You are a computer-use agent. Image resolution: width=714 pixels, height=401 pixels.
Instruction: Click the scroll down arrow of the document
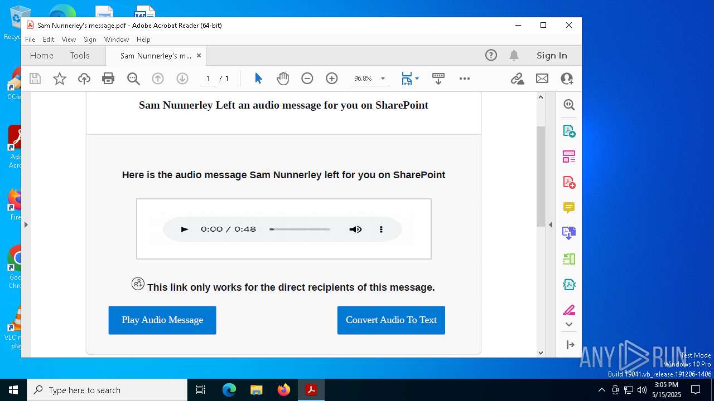[541, 353]
